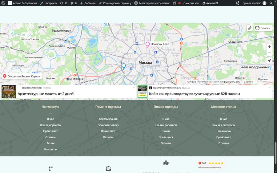Click the Красногорск label on the map
Image resolution: width=277 pixels, height=173 pixels.
coord(62,30)
